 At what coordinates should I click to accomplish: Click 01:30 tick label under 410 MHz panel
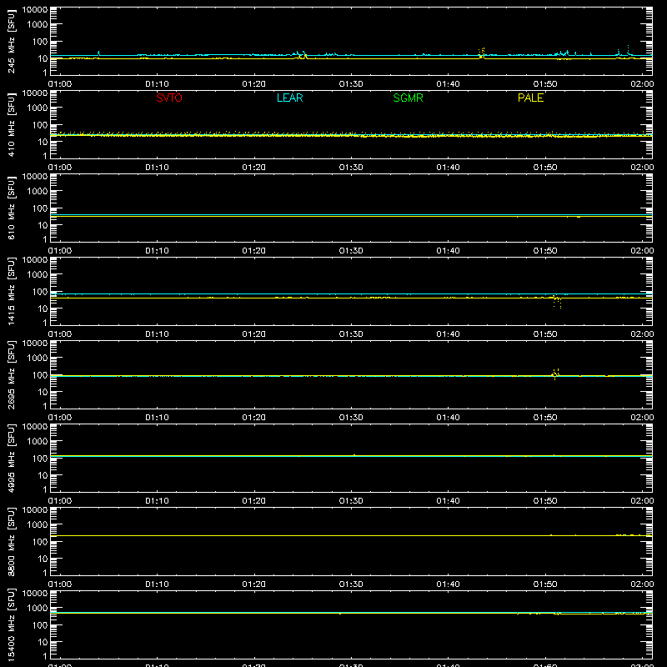click(x=351, y=168)
